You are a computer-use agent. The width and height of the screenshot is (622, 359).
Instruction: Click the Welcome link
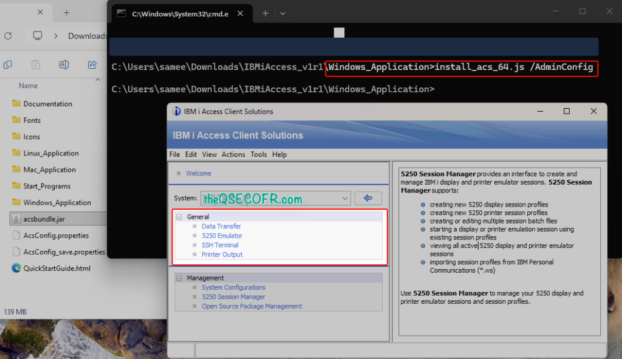(x=199, y=173)
